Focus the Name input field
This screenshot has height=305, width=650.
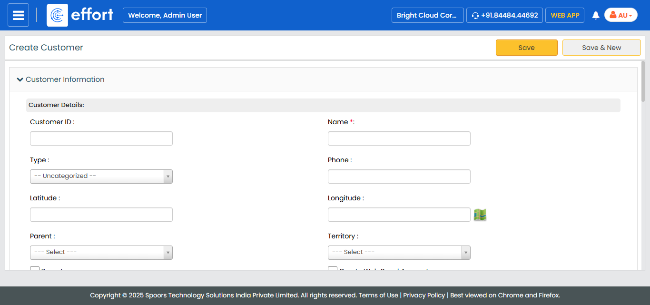click(399, 138)
